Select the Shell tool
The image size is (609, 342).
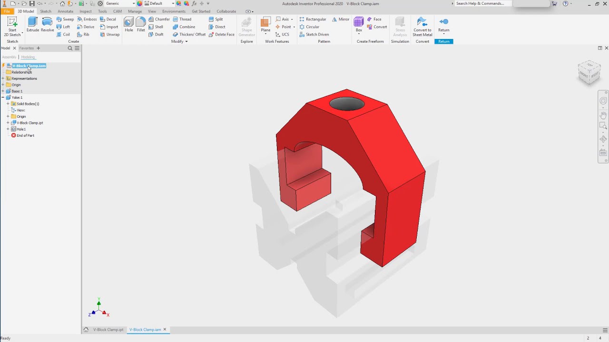[x=156, y=27]
